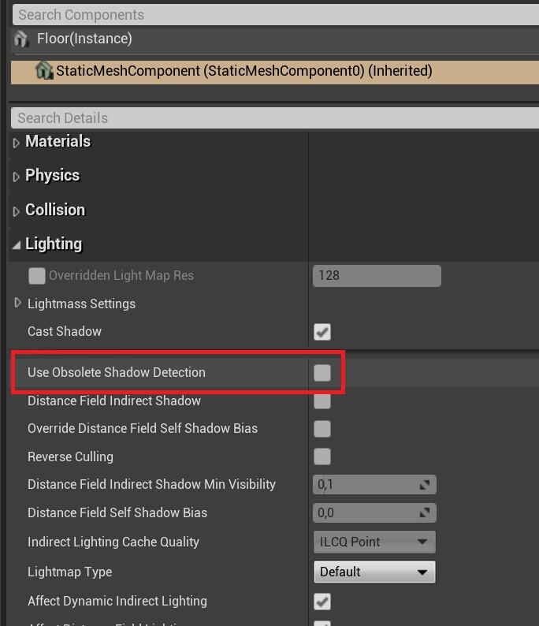539x626 pixels.
Task: Toggle Distance Field Indirect Shadow checkbox
Action: (322, 401)
